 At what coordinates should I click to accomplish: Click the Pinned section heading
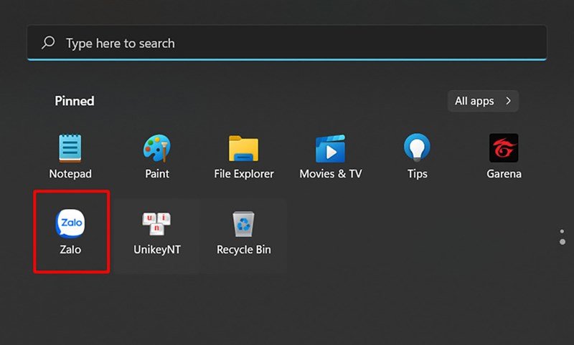coord(75,101)
